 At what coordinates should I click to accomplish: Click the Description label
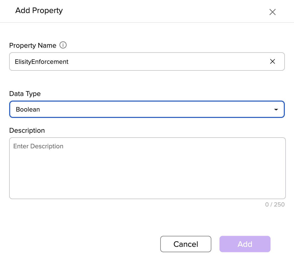point(27,130)
